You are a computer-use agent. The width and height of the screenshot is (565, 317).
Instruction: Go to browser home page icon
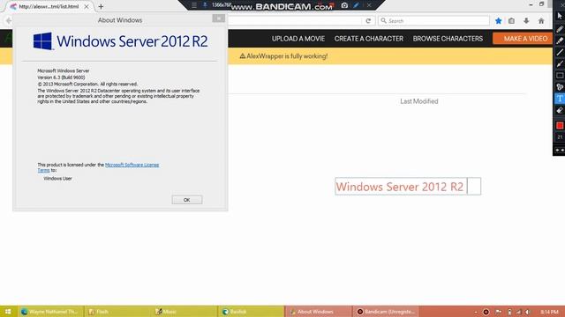pos(541,21)
